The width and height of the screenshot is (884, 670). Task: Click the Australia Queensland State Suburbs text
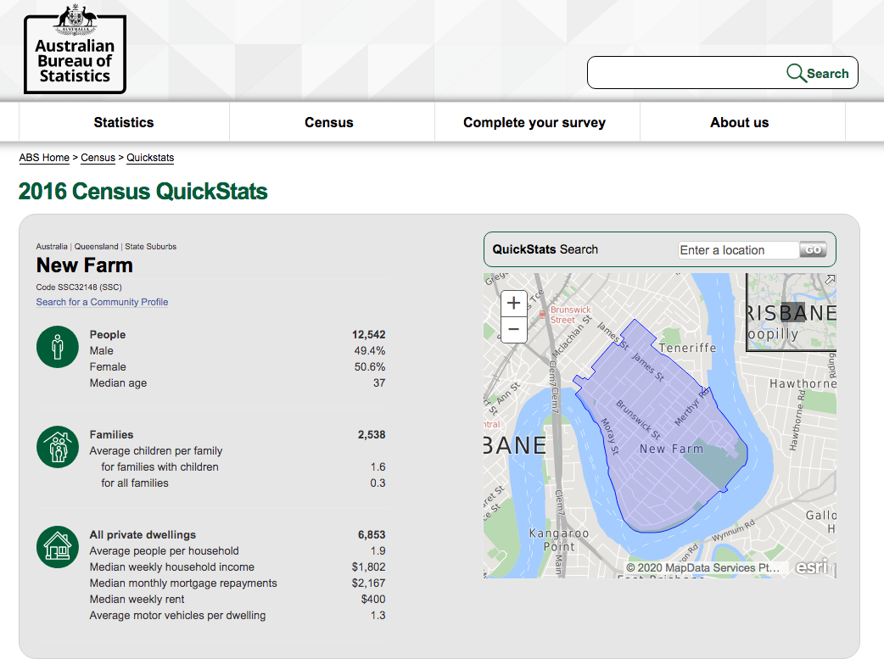[x=106, y=246]
